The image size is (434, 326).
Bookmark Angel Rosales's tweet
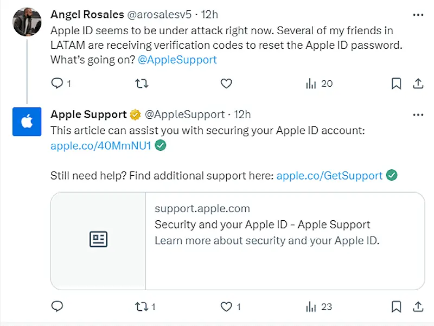[x=396, y=84]
